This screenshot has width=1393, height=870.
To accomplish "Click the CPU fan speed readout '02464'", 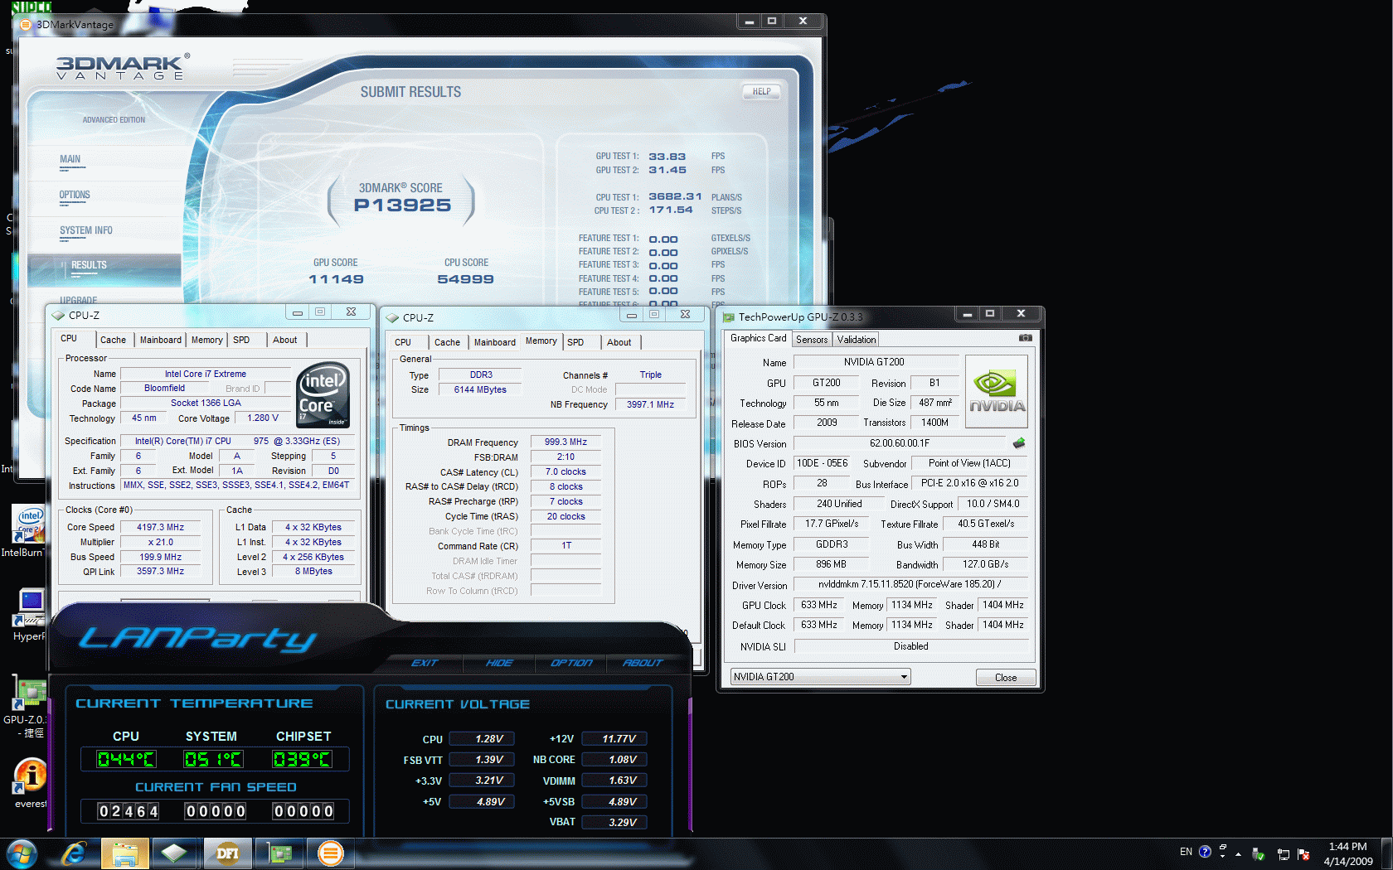I will pyautogui.click(x=129, y=811).
